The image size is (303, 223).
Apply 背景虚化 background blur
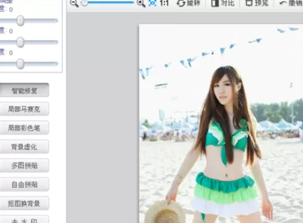pos(24,146)
